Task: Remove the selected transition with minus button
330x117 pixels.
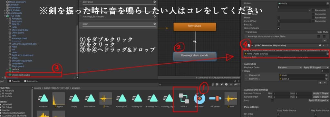Action: pyautogui.click(x=325, y=40)
